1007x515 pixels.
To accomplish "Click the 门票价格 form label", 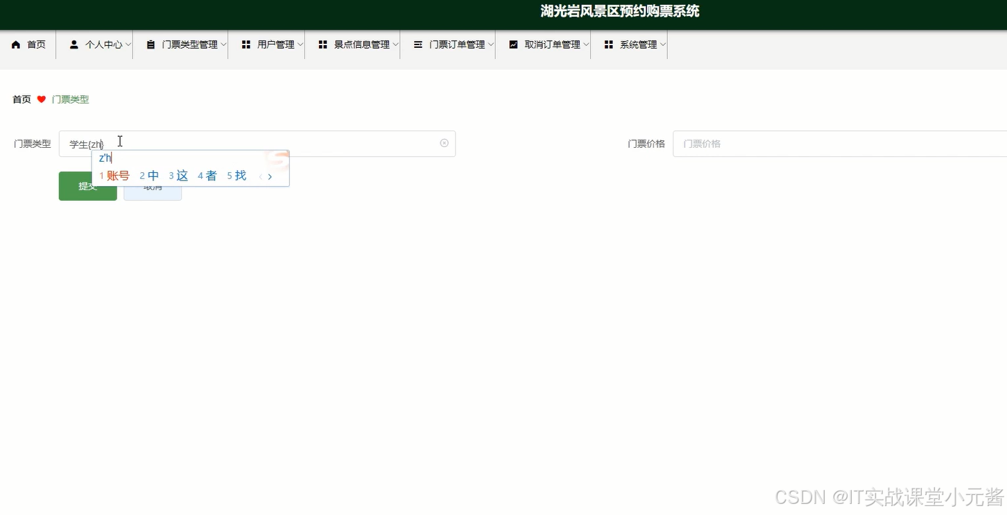I will coord(646,144).
